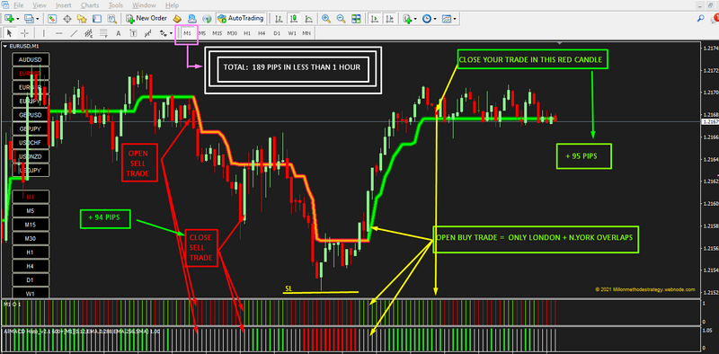The height and width of the screenshot is (354, 719).
Task: Select the horizontal line drawing tool
Action: click(x=58, y=33)
